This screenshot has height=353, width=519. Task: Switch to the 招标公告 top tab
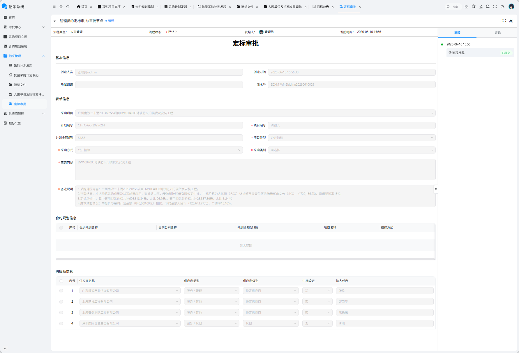[323, 7]
